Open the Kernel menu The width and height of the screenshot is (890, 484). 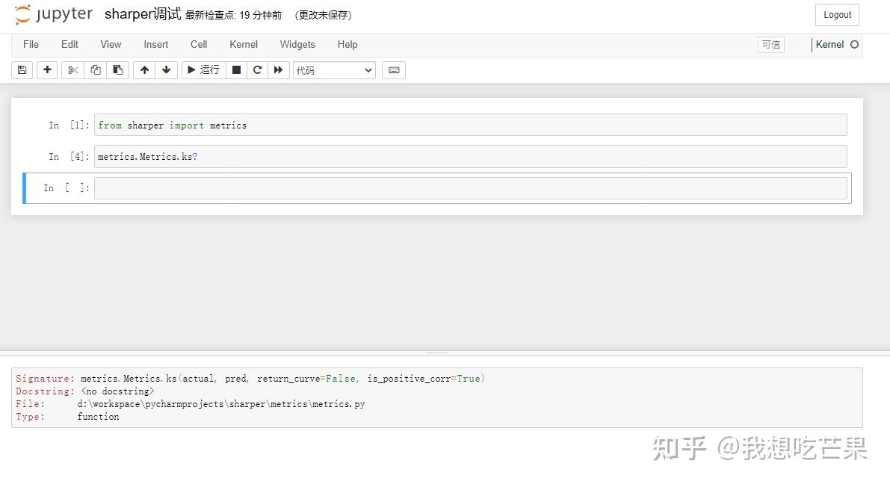click(x=243, y=45)
